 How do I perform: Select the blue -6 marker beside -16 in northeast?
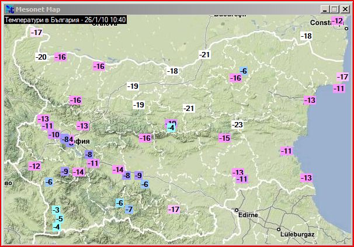click(244, 71)
